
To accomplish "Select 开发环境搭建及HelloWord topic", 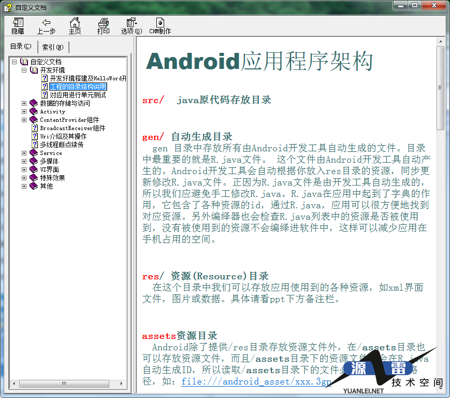I will (88, 78).
